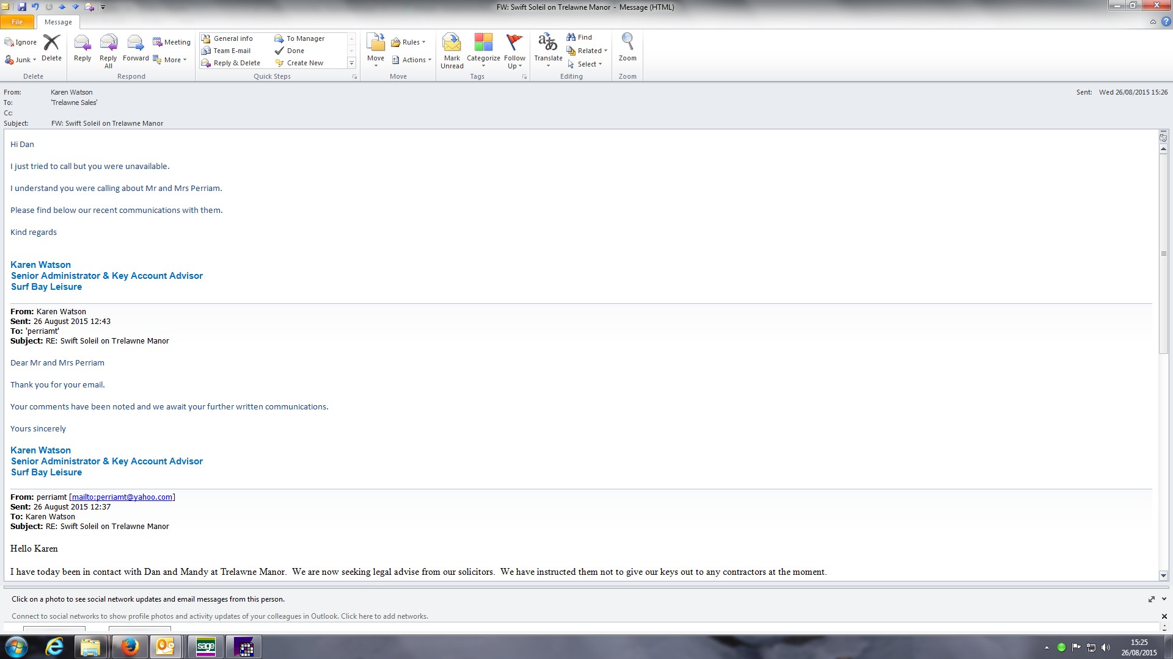
Task: Open the File tab
Action: click(17, 22)
